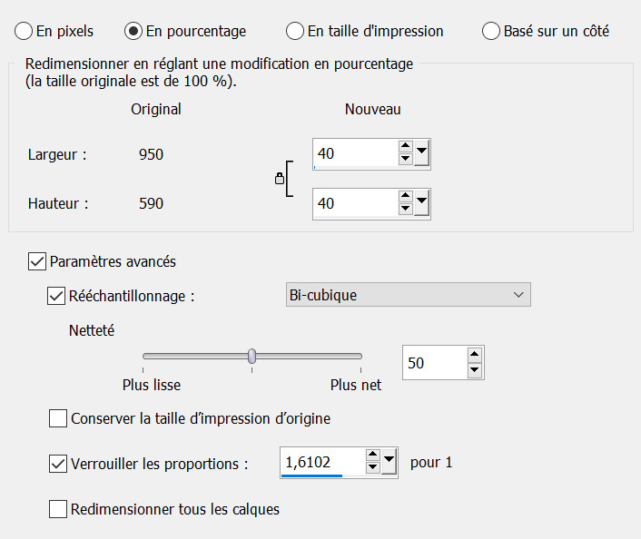Select 'Basé sur un côté' option
Image resolution: width=641 pixels, height=539 pixels.
coord(491,31)
